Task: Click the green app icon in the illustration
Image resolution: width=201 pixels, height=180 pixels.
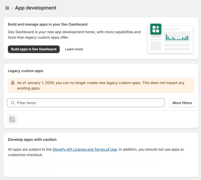Action: 156,29
